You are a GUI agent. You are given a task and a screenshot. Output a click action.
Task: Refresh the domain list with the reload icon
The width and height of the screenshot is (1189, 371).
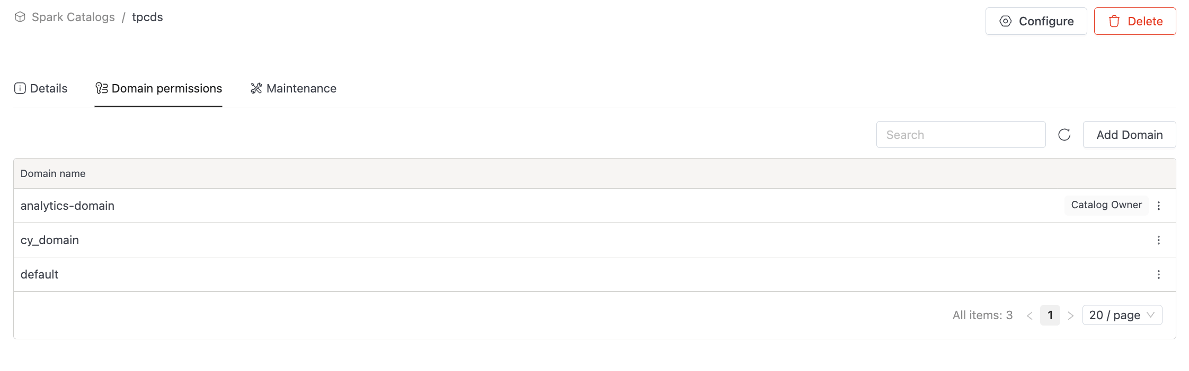[1064, 134]
